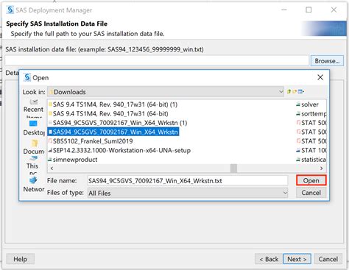Select the solver file
The height and width of the screenshot is (270, 349).
(x=308, y=104)
